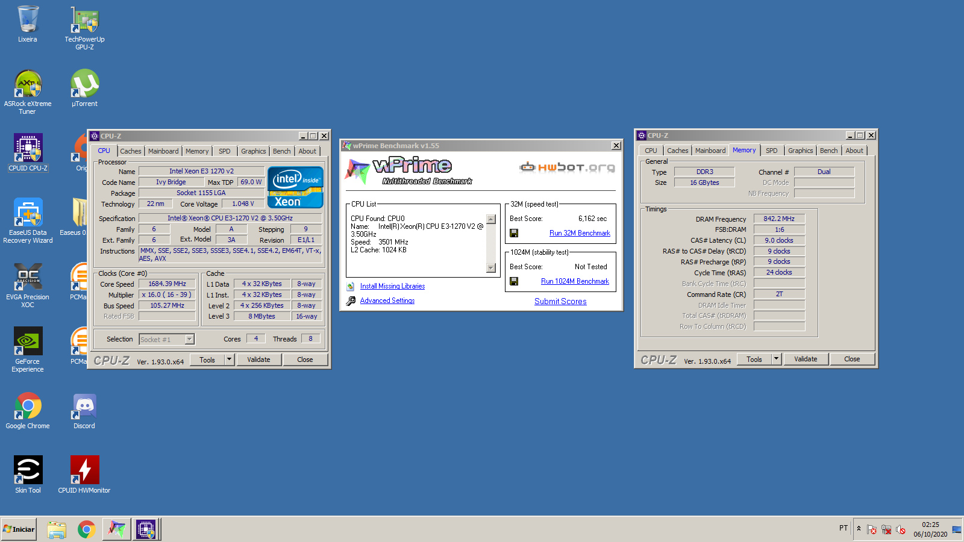Click Run 1024M Benchmark link

click(x=575, y=281)
